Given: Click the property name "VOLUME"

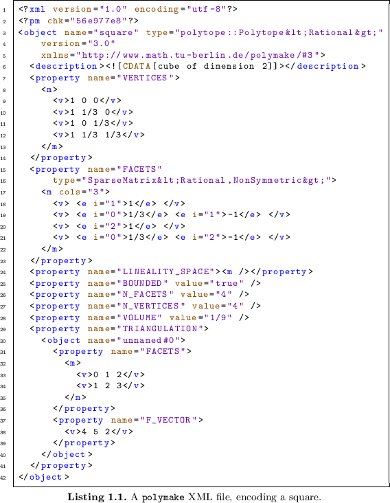Looking at the screenshot, I should click(x=139, y=317).
